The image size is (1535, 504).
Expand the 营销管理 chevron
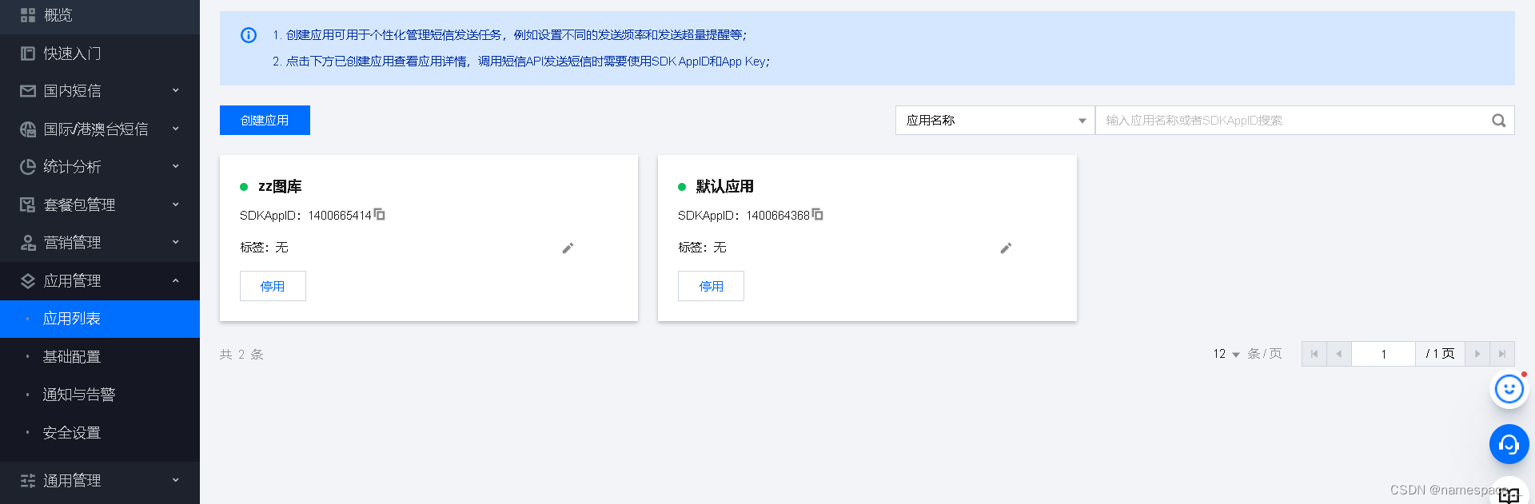point(176,243)
